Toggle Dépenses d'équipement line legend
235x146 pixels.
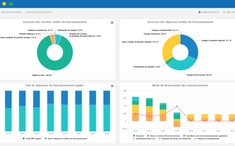click(207, 139)
